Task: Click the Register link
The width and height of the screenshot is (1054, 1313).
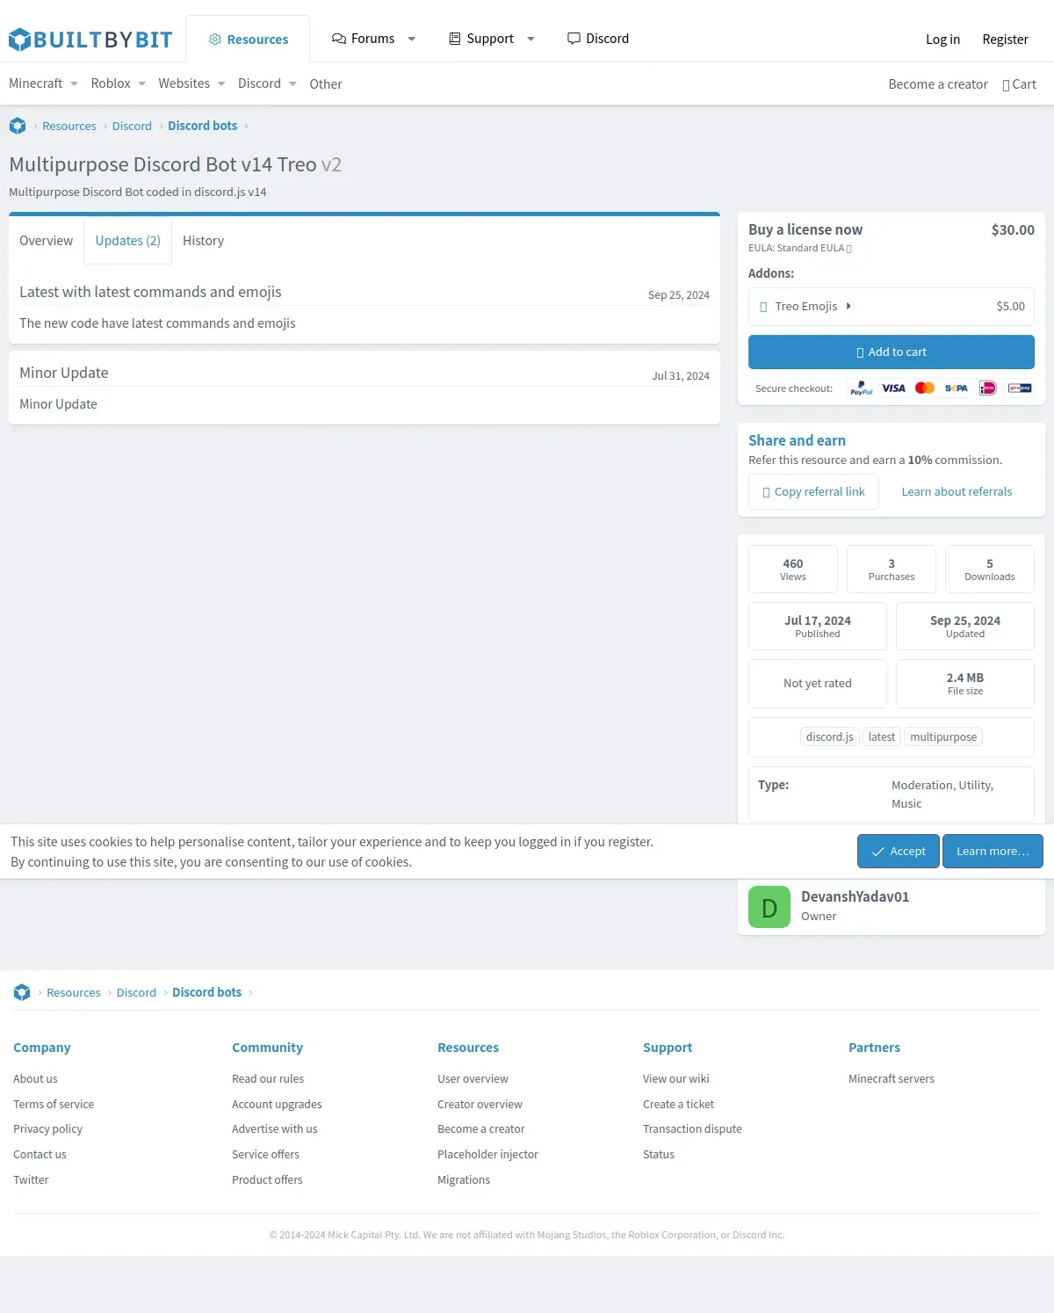Action: click(x=1005, y=40)
